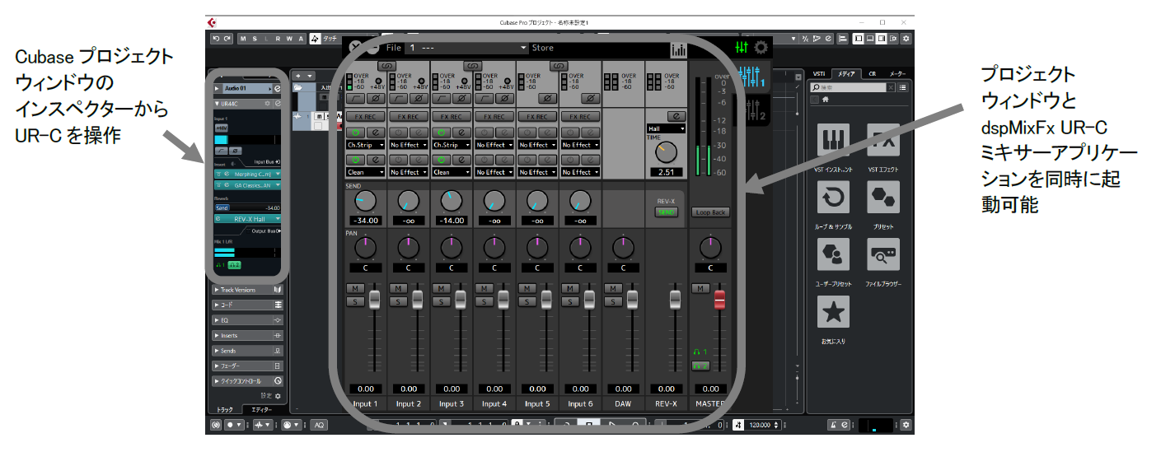
Task: Click the media rack search field
Action: click(x=849, y=86)
